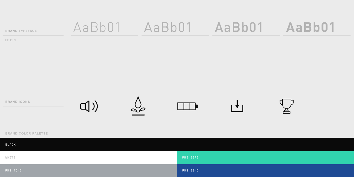Image resolution: width=354 pixels, height=177 pixels.
Task: Click the bold weight AaBb01 sample
Action: [x=239, y=27]
